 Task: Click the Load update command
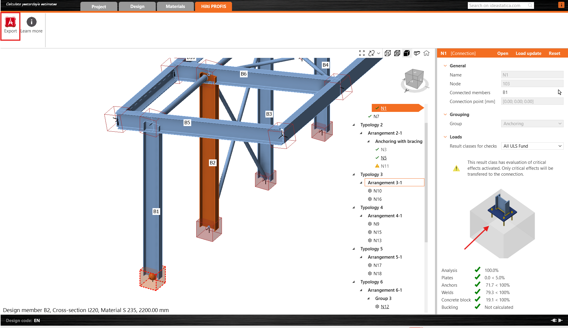pos(528,53)
